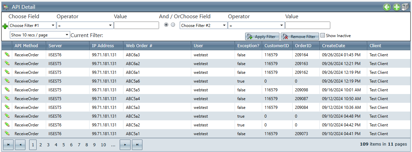Enable the Show Inactive checkbox
Viewport: 412px width, 152px height.
[323, 35]
